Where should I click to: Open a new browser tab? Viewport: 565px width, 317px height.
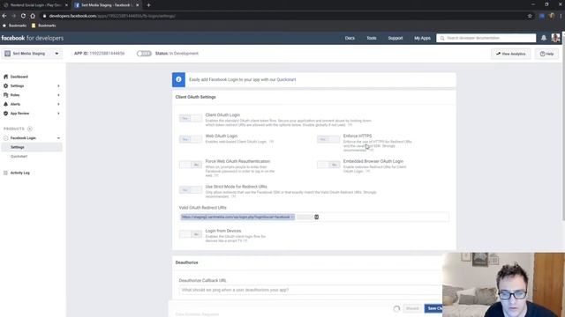[148, 5]
